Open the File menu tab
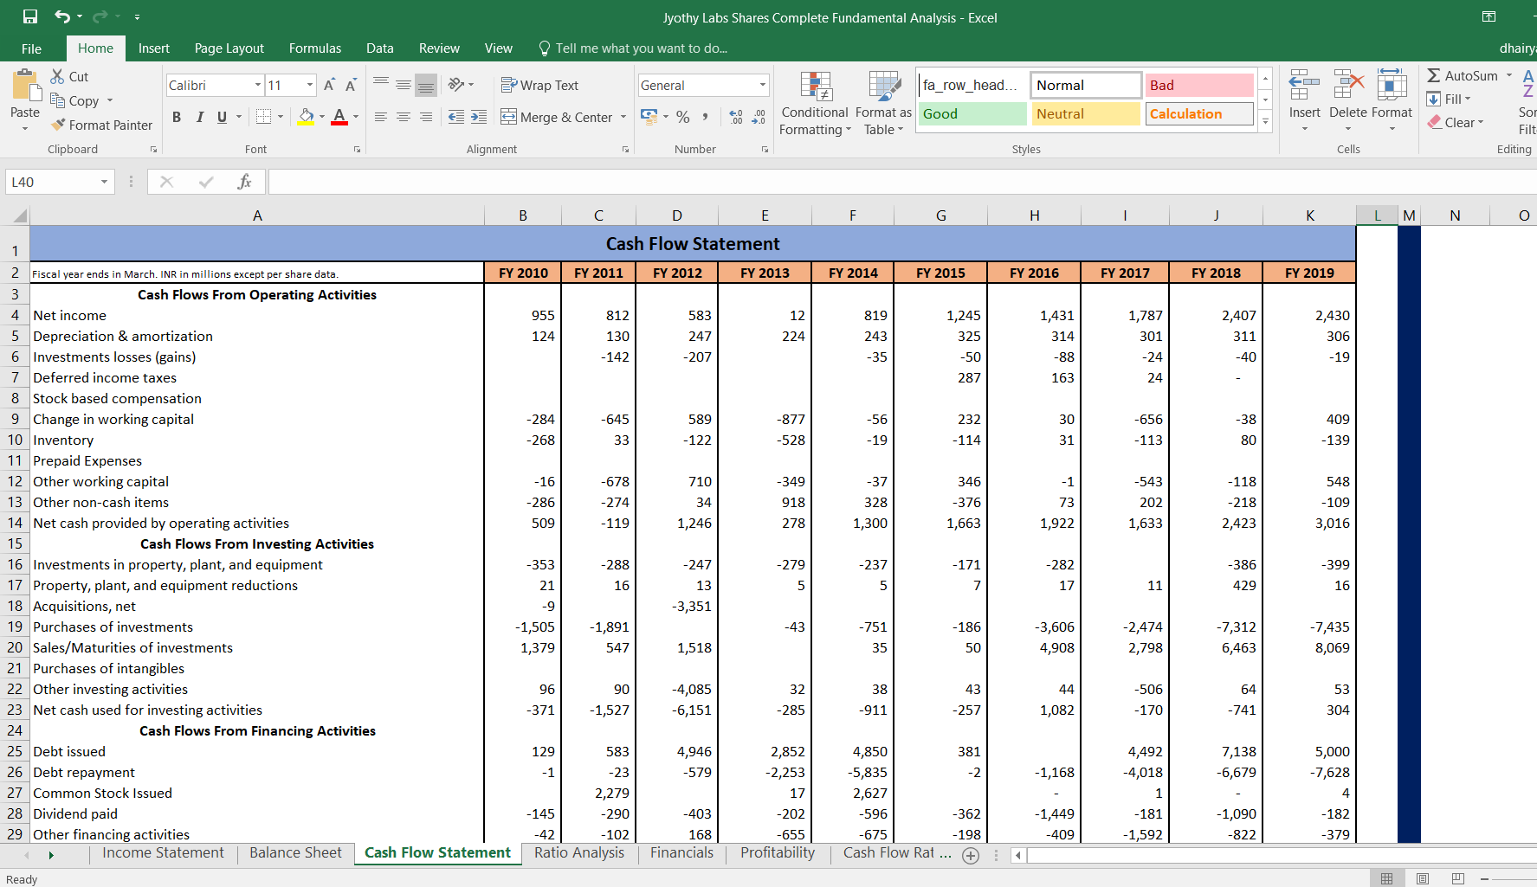This screenshot has height=887, width=1537. 31,48
